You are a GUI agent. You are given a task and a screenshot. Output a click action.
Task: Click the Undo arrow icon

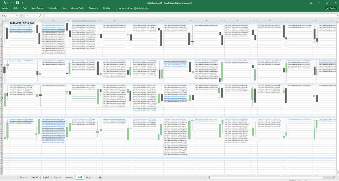pyautogui.click(x=5, y=3)
